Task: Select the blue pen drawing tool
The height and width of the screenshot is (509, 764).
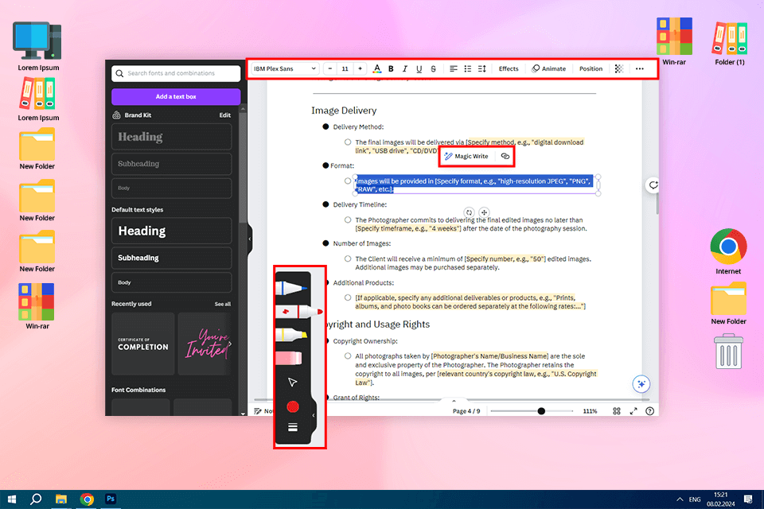Action: click(x=291, y=288)
